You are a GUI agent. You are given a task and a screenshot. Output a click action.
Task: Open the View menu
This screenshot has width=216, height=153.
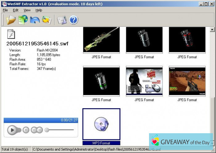27,10
